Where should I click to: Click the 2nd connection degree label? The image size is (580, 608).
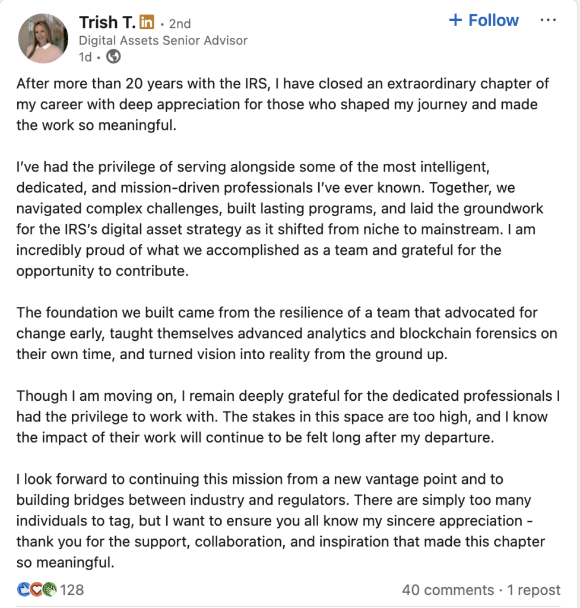179,24
